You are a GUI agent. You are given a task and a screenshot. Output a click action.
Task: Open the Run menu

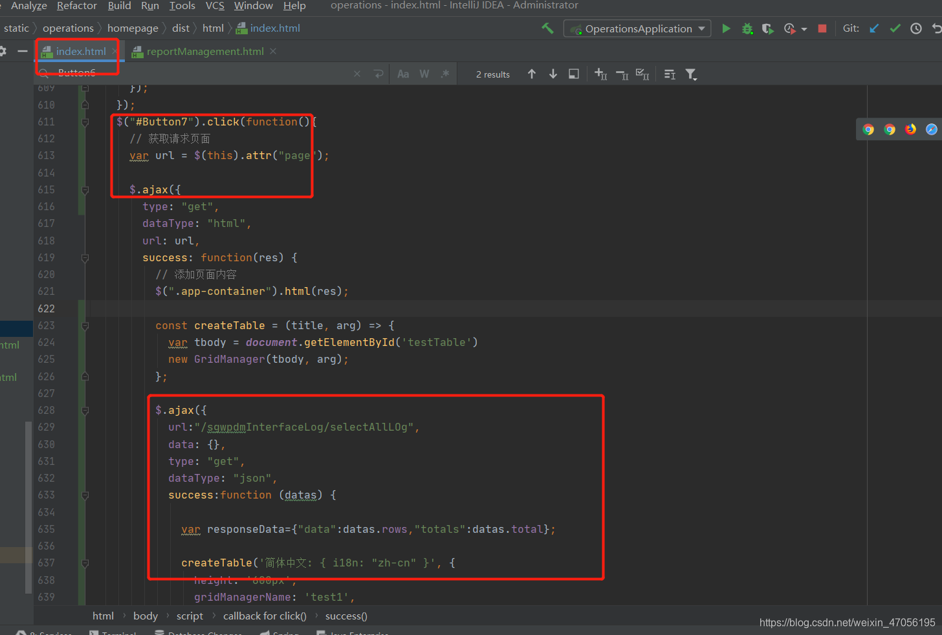pos(150,6)
